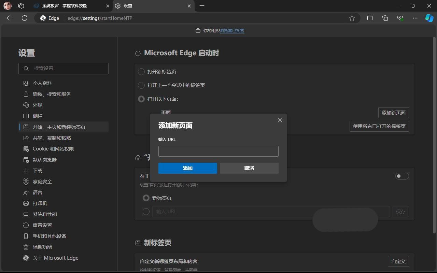Image resolution: width=437 pixels, height=273 pixels.
Task: Open 默认浏览器 settings
Action: 64,160
